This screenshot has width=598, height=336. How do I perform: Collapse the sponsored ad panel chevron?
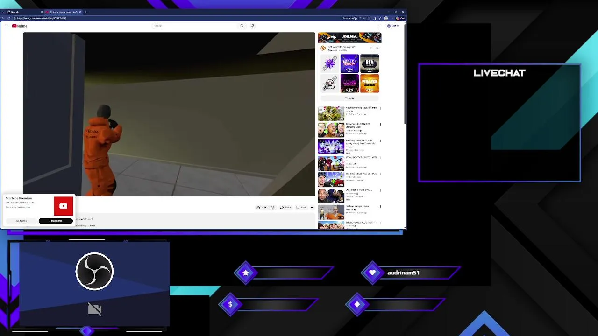click(x=377, y=48)
